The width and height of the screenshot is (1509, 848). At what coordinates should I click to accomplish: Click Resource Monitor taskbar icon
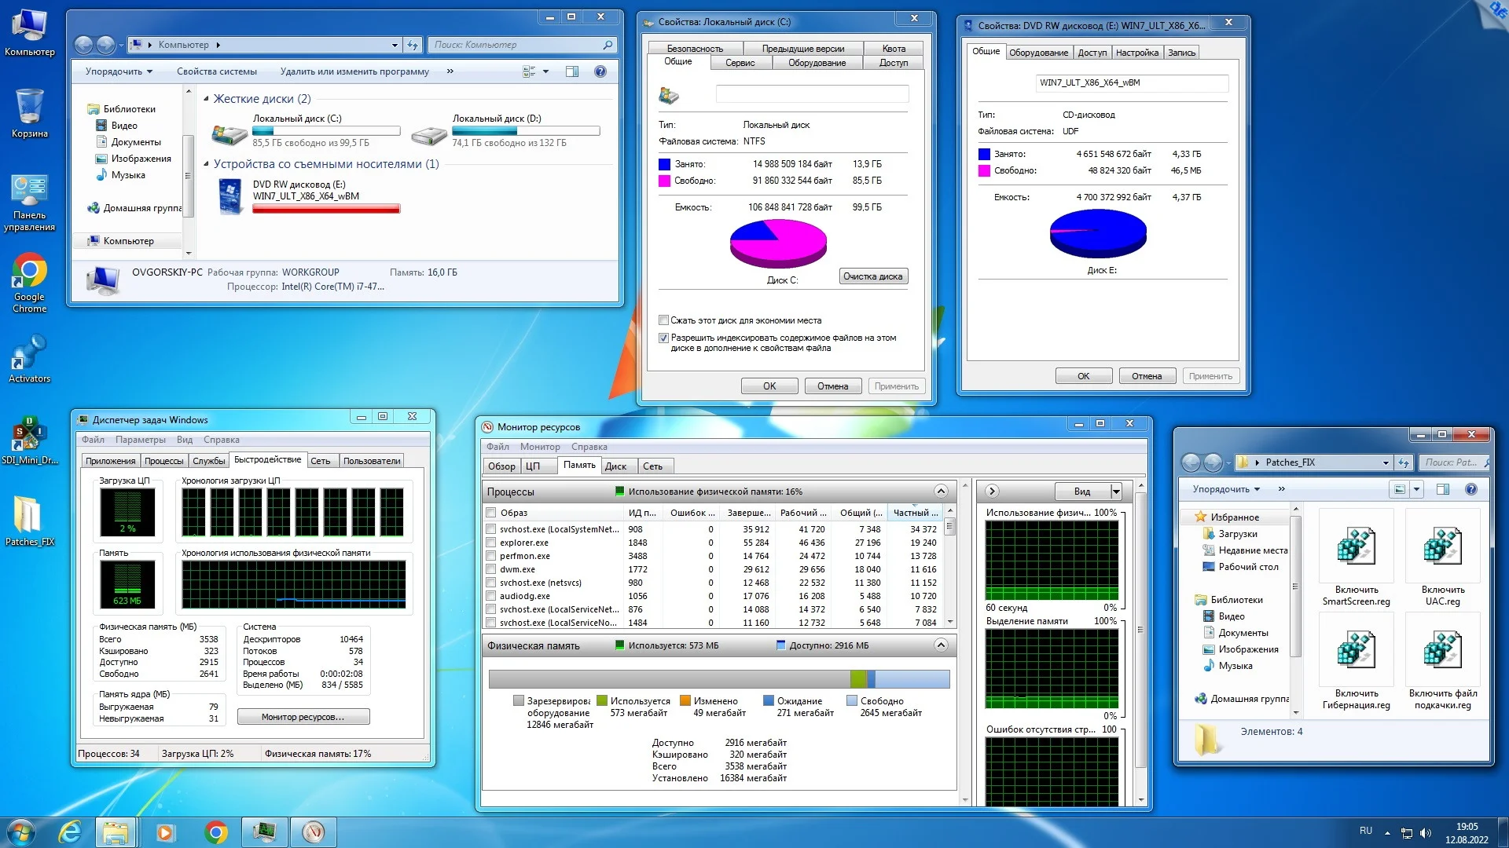click(314, 832)
